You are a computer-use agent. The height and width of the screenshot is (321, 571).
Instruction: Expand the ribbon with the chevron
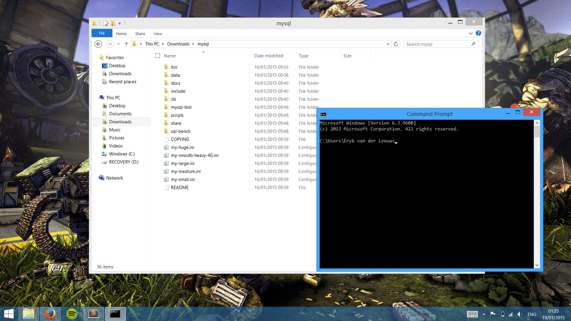[x=471, y=33]
